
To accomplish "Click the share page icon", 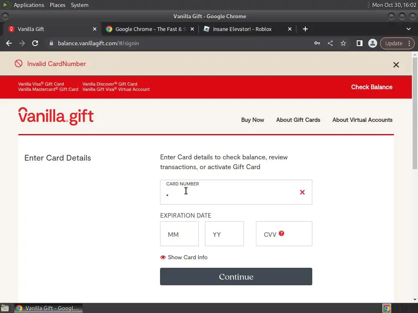I will tap(330, 43).
